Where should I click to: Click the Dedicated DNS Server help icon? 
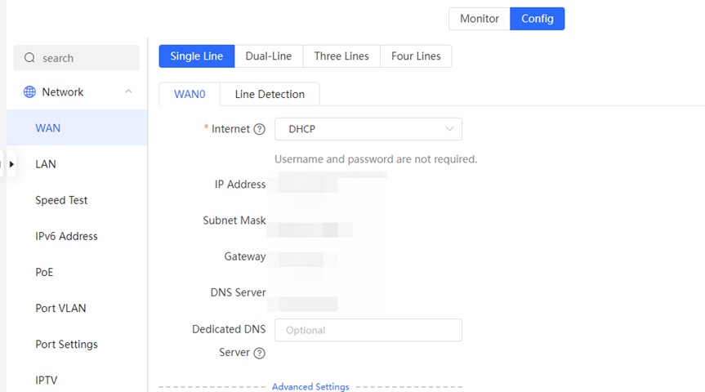pos(260,353)
